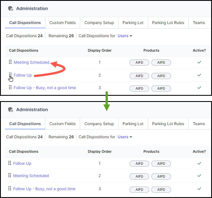
Task: Switch to Custom Fields tab in top panel
Action: tap(63, 23)
